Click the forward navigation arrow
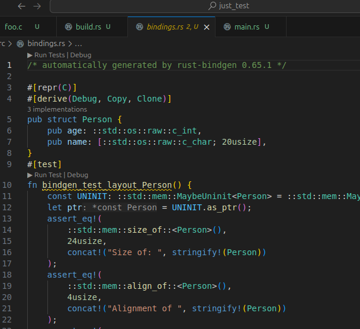Screen dimensions: 360x329 37,6
